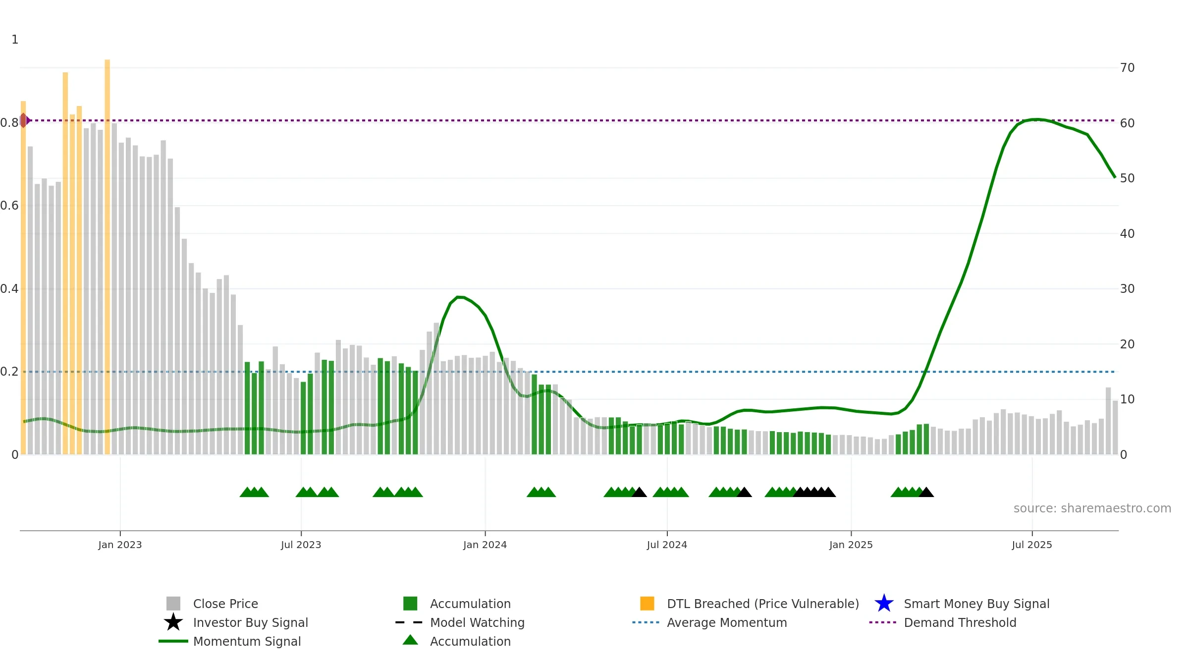Click the right axis value 70
Image resolution: width=1189 pixels, height=669 pixels.
click(1127, 68)
